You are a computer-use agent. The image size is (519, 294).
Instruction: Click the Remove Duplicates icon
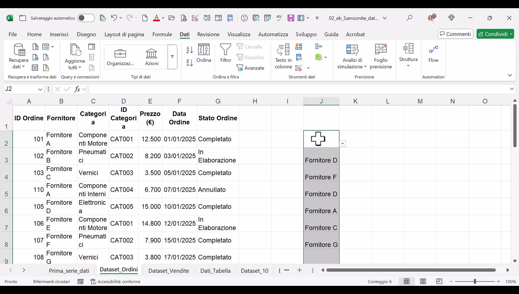click(x=299, y=57)
